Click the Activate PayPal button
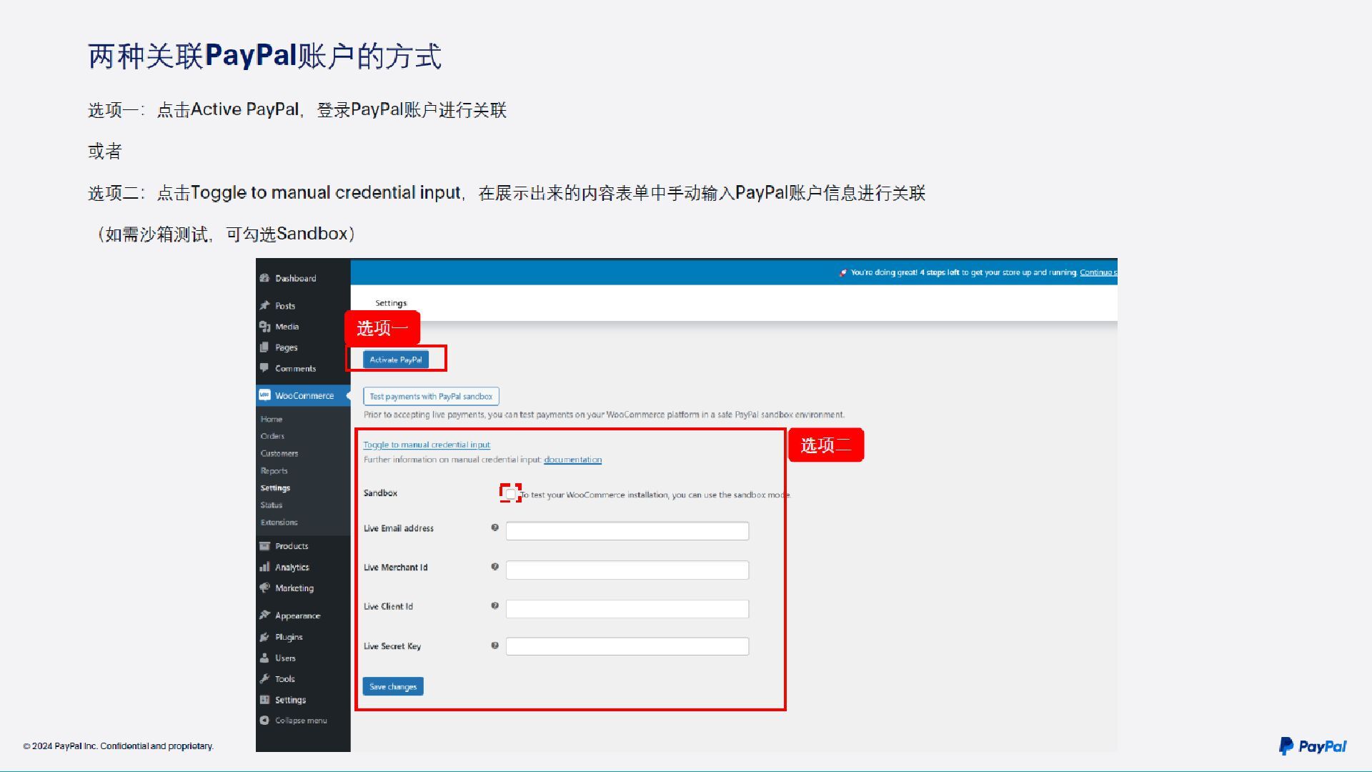The image size is (1372, 772). (396, 360)
